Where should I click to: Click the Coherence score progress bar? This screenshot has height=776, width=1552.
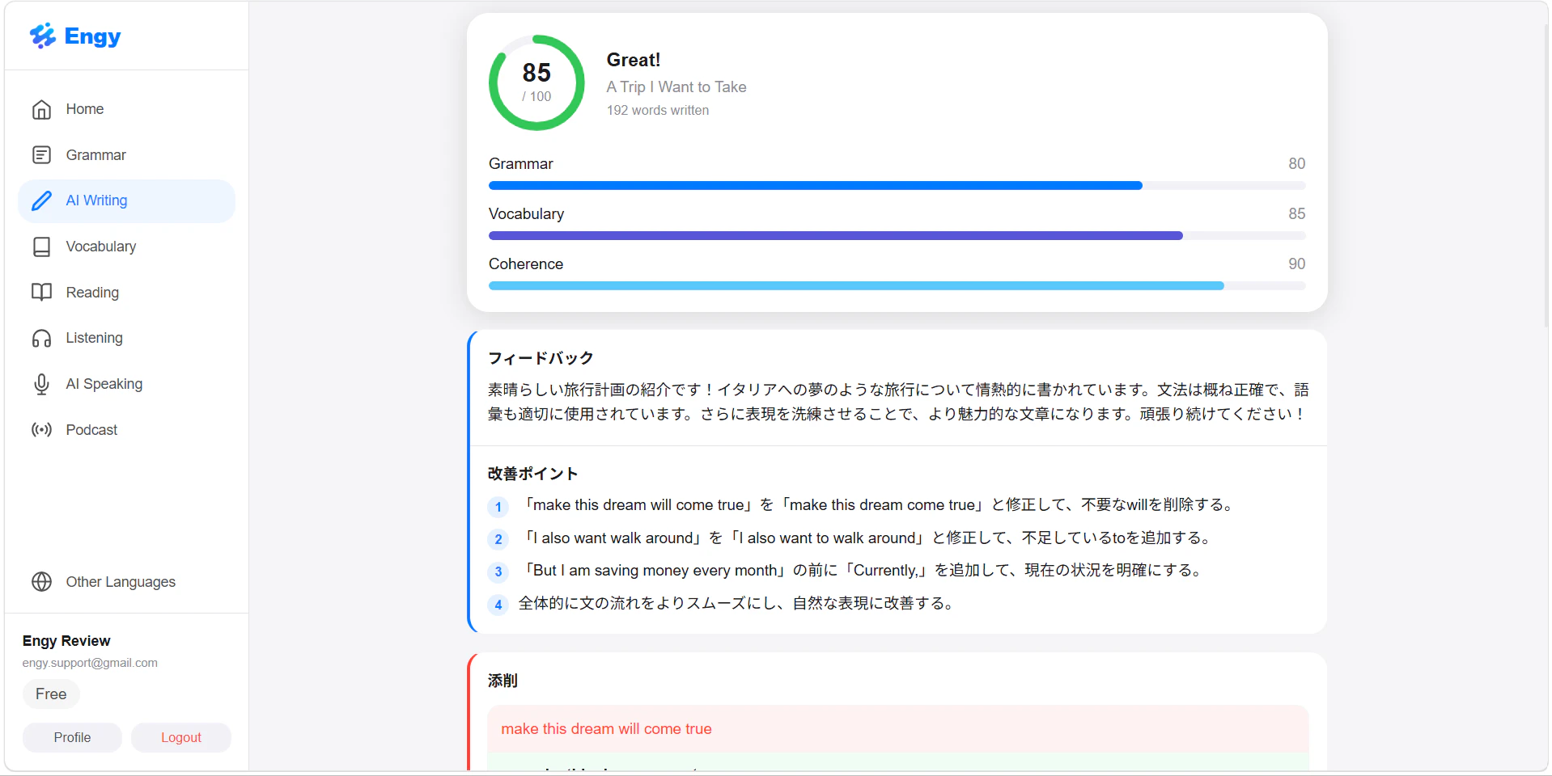coord(897,286)
